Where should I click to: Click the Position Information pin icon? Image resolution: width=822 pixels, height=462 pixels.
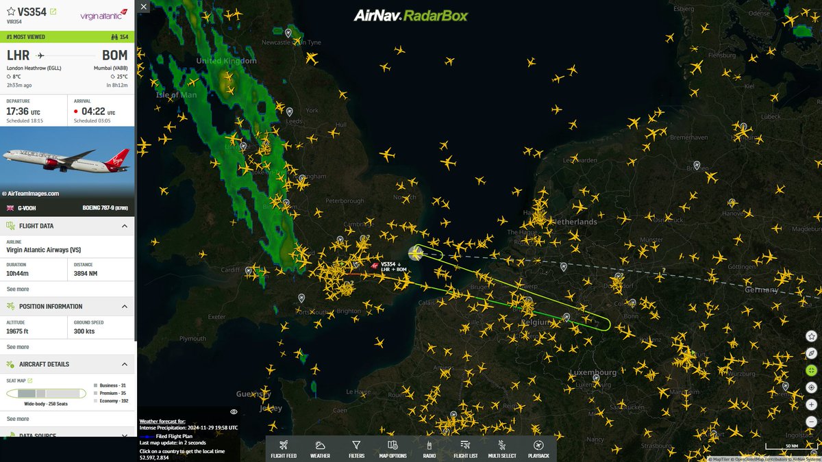pyautogui.click(x=10, y=307)
